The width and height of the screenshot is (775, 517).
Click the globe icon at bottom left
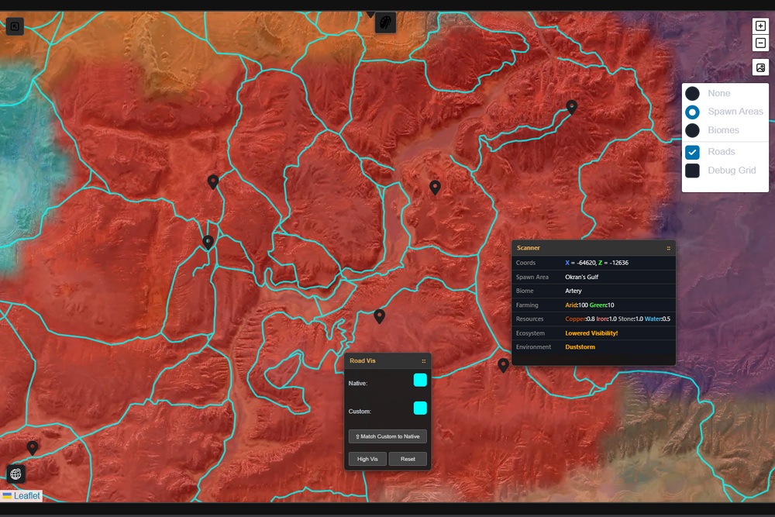point(15,474)
